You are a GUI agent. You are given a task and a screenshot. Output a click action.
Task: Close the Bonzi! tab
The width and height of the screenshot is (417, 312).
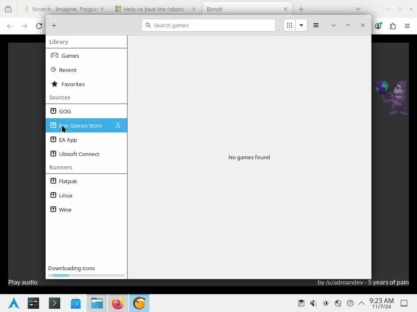pos(285,9)
